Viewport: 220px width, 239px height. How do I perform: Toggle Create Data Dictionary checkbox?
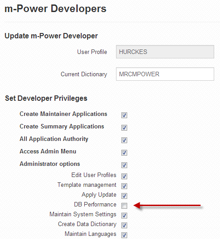[124, 225]
